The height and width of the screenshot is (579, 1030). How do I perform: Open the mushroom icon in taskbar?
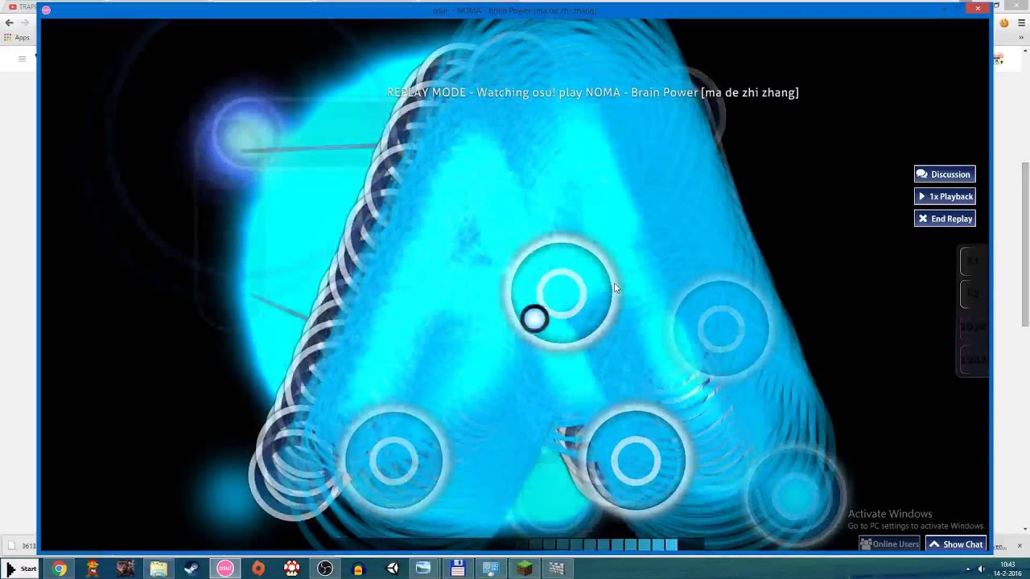291,569
